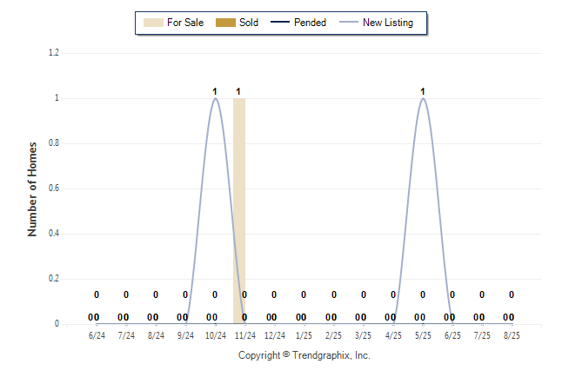Screen dimensions: 562x377
Task: Click the 12/24 x-axis label
Action: [x=275, y=335]
